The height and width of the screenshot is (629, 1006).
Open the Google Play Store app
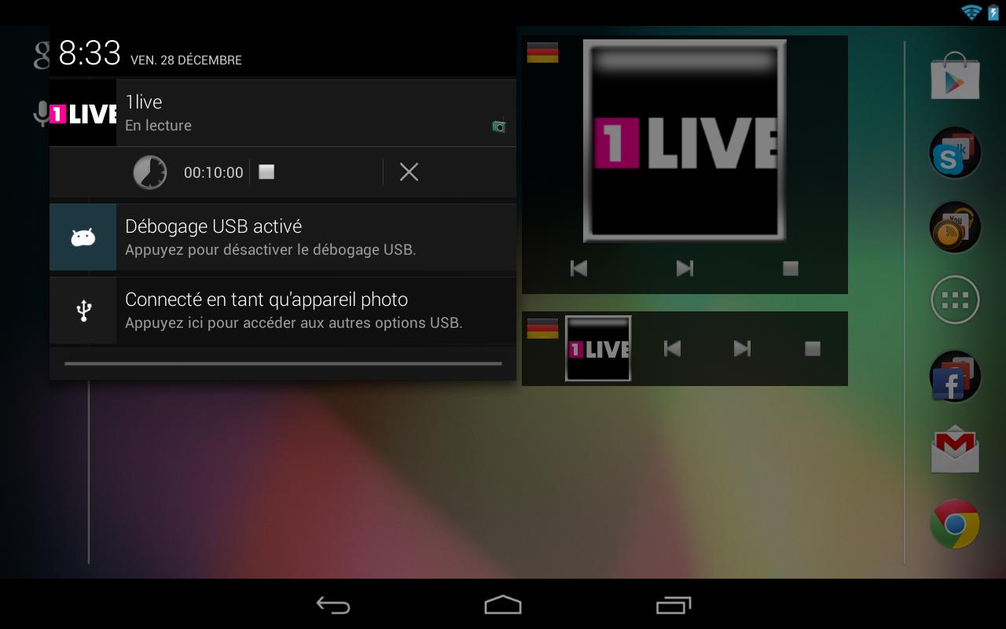(x=955, y=75)
